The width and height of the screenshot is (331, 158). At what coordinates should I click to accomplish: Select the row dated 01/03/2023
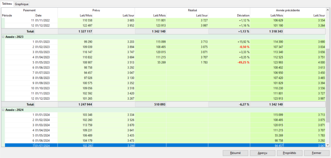click(163, 52)
